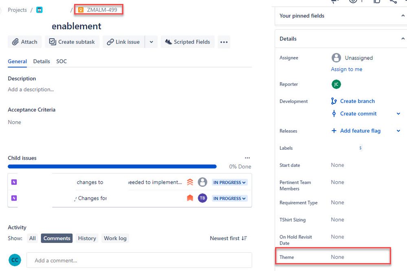This screenshot has height=271, width=407.
Task: Click Assign to me link
Action: [x=347, y=69]
